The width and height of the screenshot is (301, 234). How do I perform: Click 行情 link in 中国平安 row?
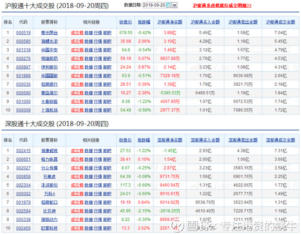[x=98, y=50]
